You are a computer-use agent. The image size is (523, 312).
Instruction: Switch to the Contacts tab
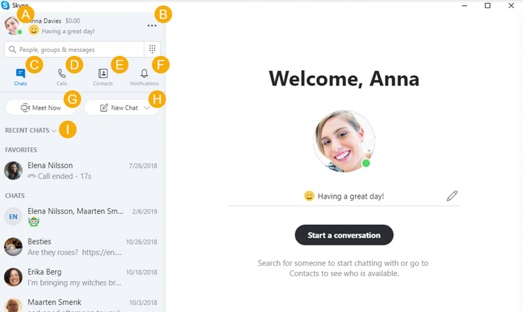[x=103, y=77]
